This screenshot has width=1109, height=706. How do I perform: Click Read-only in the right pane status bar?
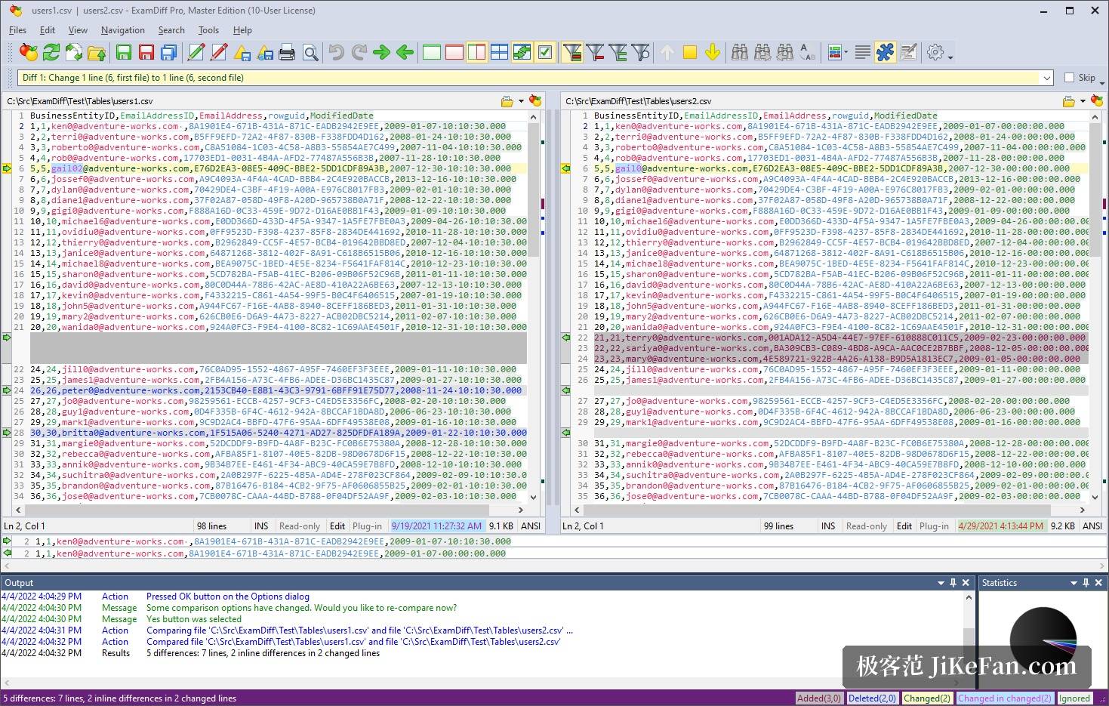(867, 526)
